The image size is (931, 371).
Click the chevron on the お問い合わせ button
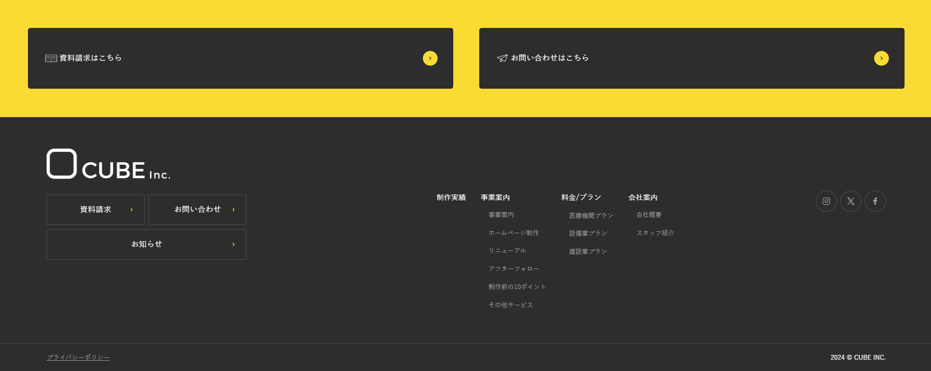[x=233, y=210]
